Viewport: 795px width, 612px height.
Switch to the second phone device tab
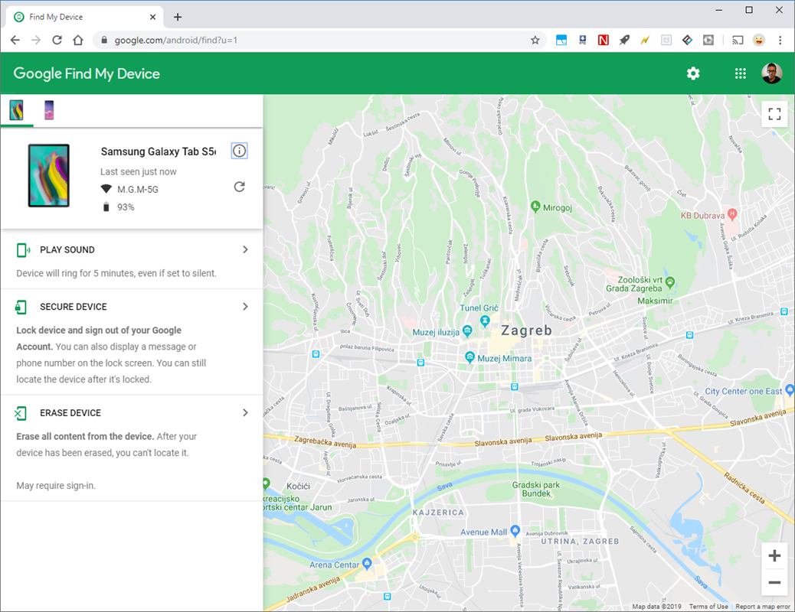(49, 110)
